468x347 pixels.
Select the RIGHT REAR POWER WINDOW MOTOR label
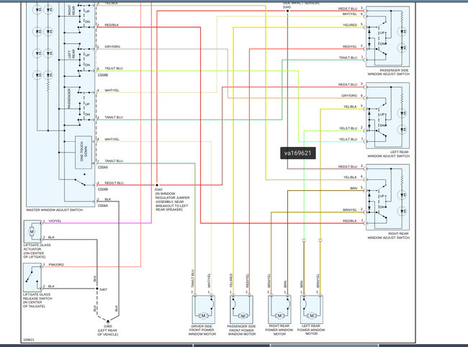pyautogui.click(x=279, y=330)
